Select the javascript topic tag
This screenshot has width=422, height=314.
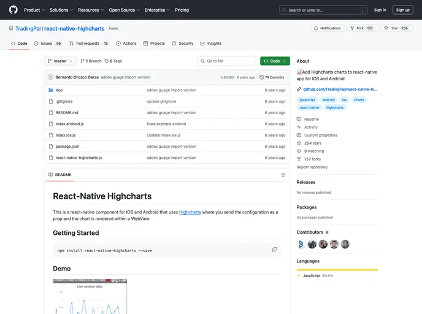point(307,100)
